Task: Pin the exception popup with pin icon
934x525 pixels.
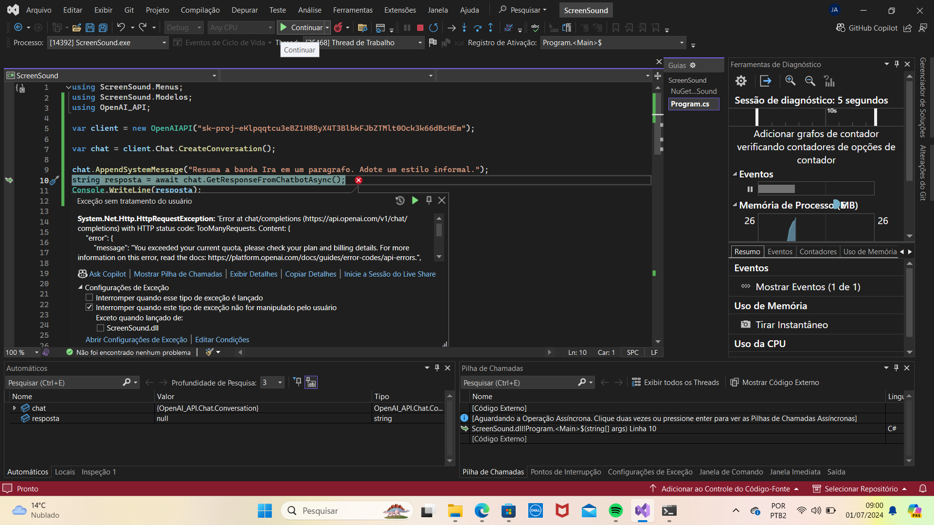Action: pyautogui.click(x=429, y=200)
